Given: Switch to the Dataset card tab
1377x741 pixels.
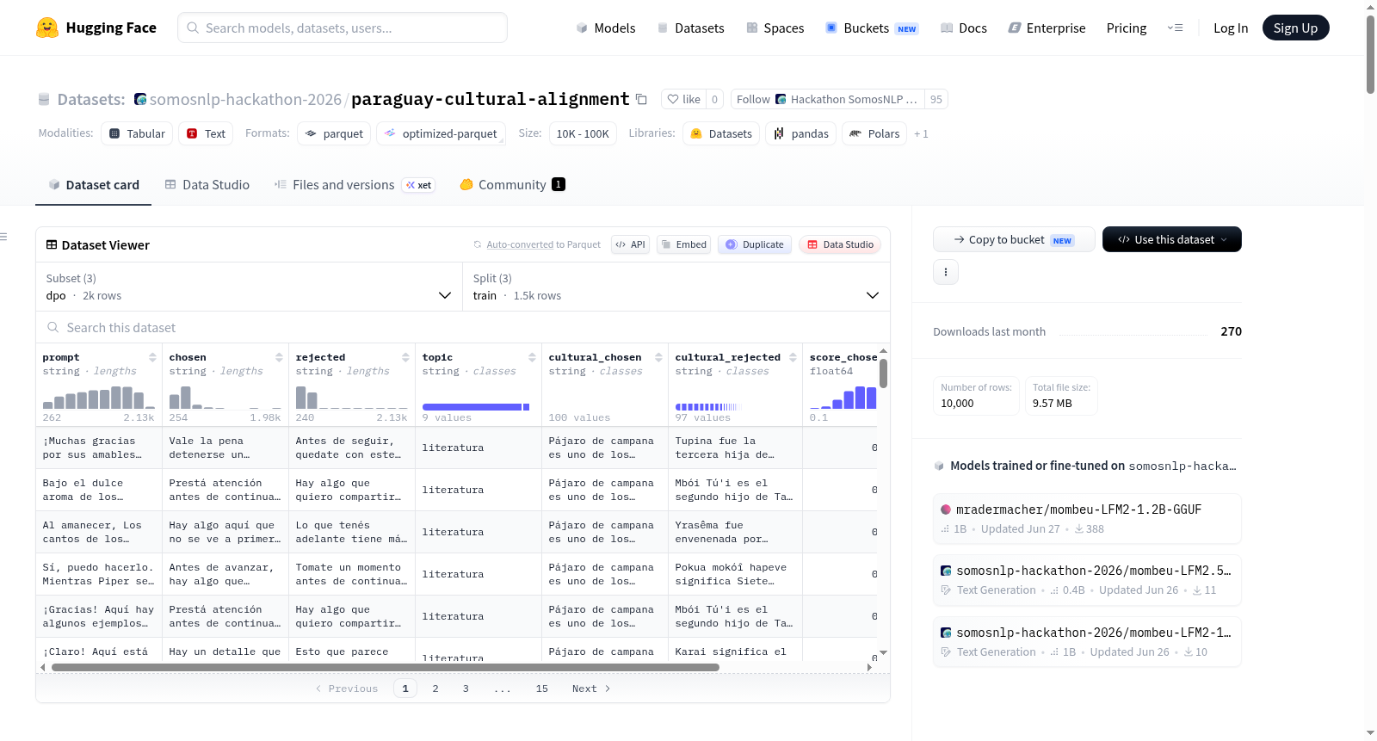Looking at the screenshot, I should tap(93, 185).
